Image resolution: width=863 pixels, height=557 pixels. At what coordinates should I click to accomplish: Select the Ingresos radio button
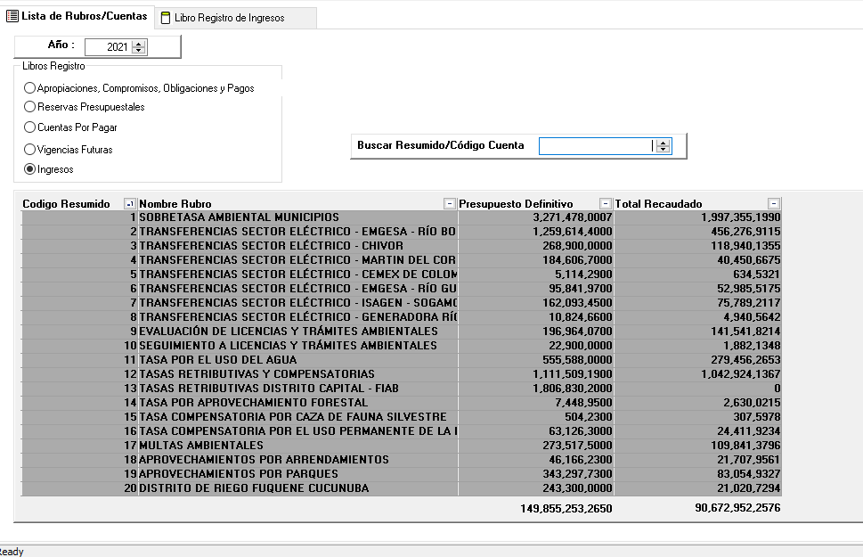[30, 169]
